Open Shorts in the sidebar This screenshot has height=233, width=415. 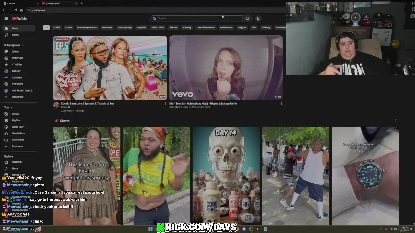(19, 35)
